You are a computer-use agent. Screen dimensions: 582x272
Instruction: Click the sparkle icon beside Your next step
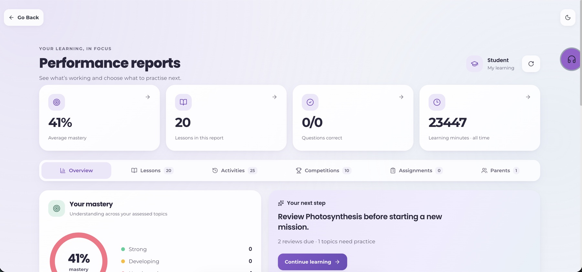[x=281, y=203]
